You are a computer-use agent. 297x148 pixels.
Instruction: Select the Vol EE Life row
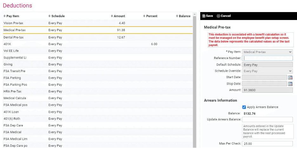click(x=98, y=51)
